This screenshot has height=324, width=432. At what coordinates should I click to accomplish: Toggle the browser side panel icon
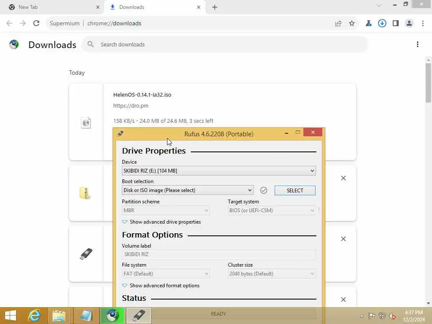tap(396, 24)
